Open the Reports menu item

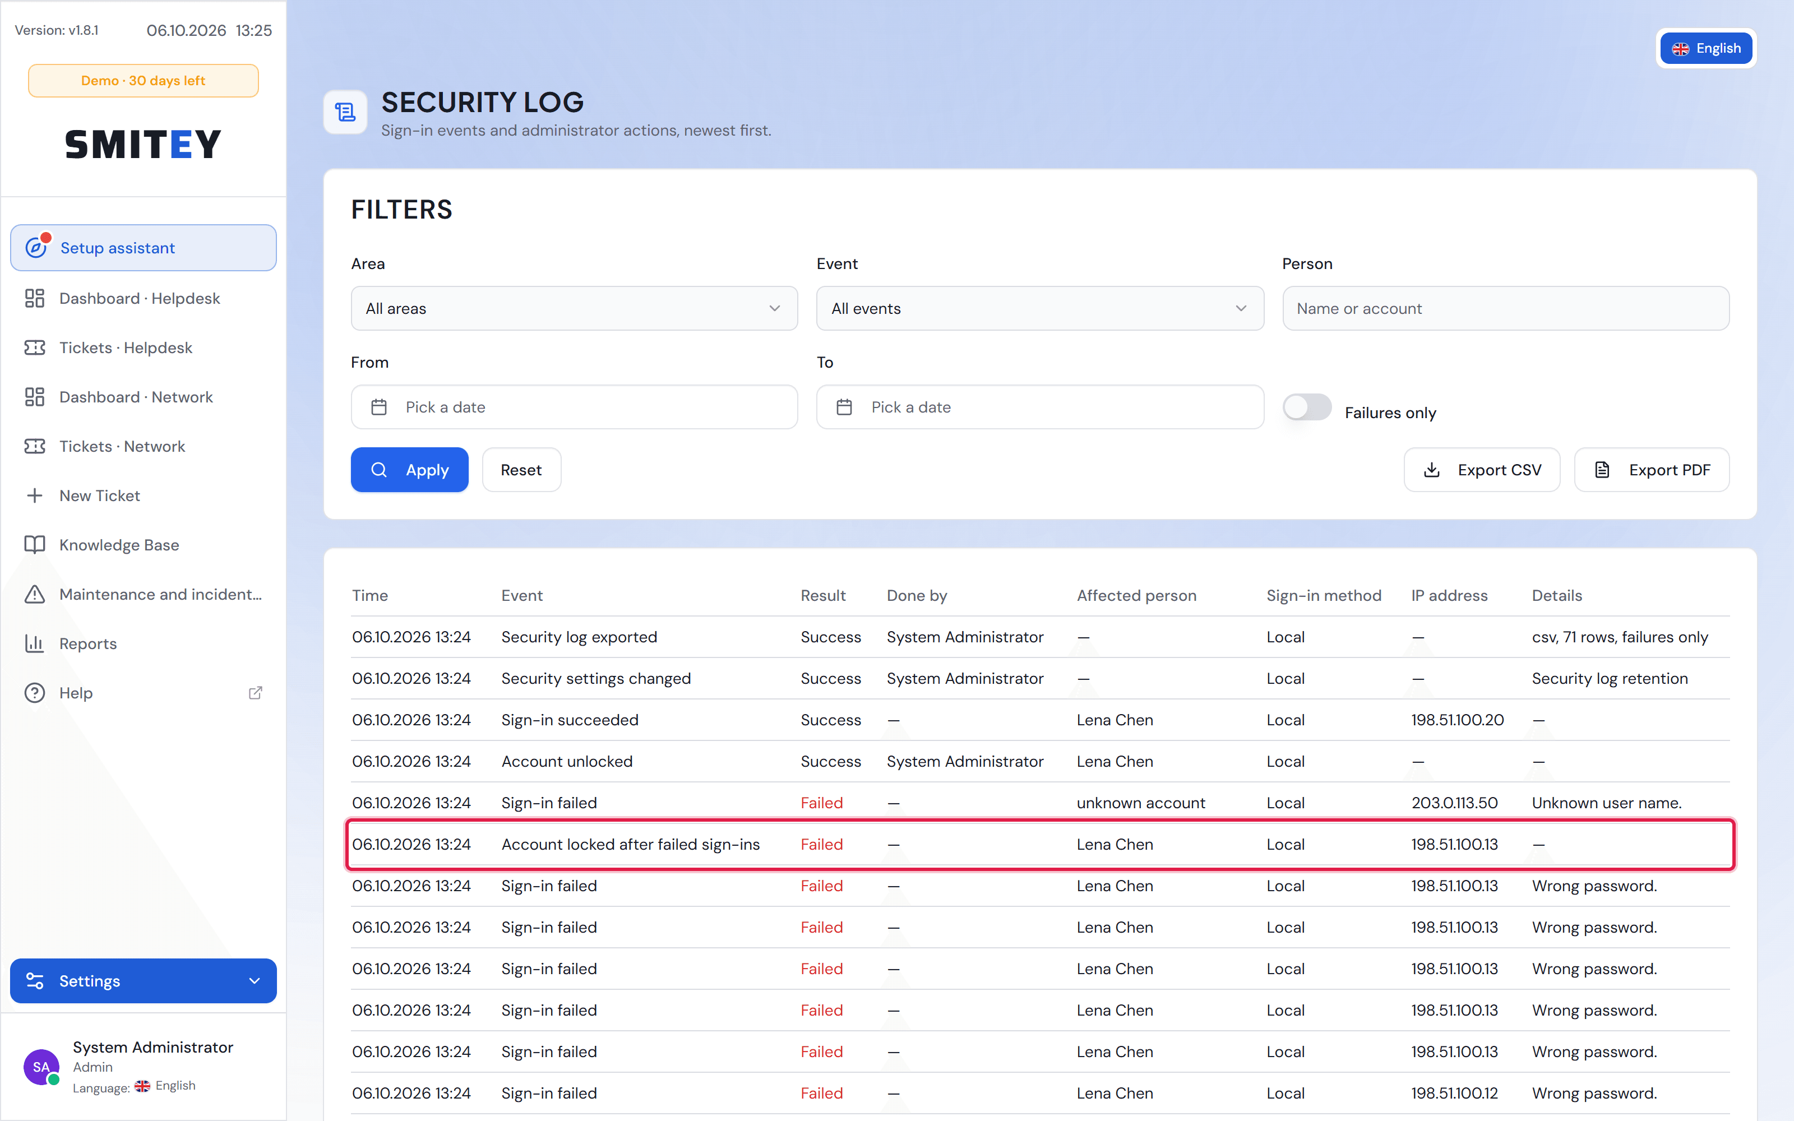143,643
